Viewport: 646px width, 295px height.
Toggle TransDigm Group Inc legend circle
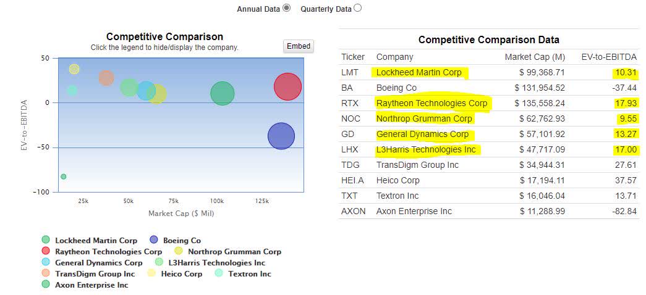[x=46, y=273]
